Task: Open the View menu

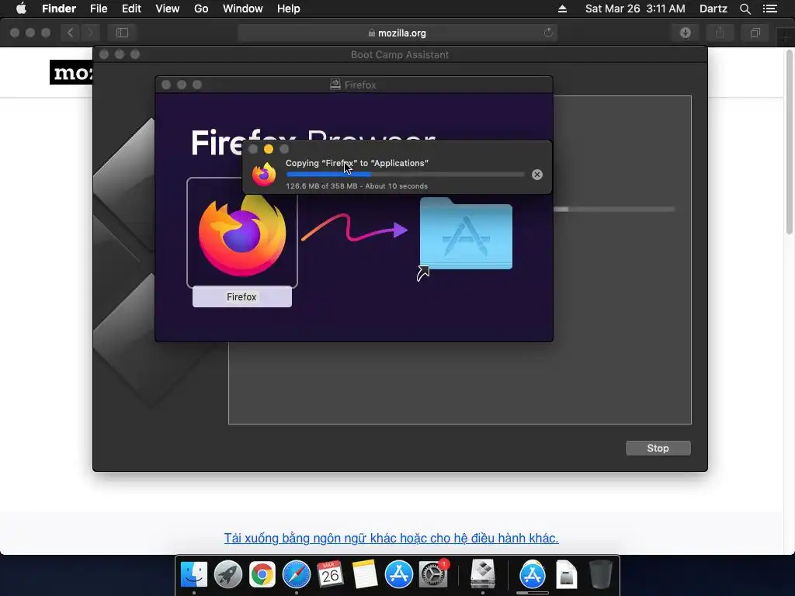Action: coord(168,9)
